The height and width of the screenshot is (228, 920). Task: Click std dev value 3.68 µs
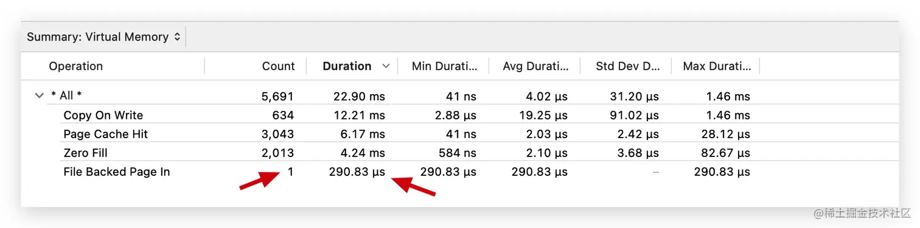coord(638,153)
